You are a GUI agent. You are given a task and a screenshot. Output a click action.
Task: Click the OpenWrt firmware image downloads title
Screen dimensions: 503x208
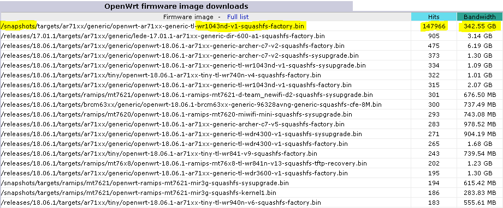tap(176, 6)
